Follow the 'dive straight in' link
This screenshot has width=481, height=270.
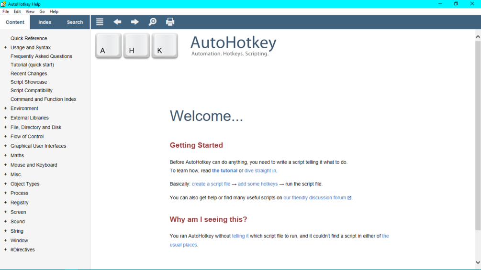[260, 171]
